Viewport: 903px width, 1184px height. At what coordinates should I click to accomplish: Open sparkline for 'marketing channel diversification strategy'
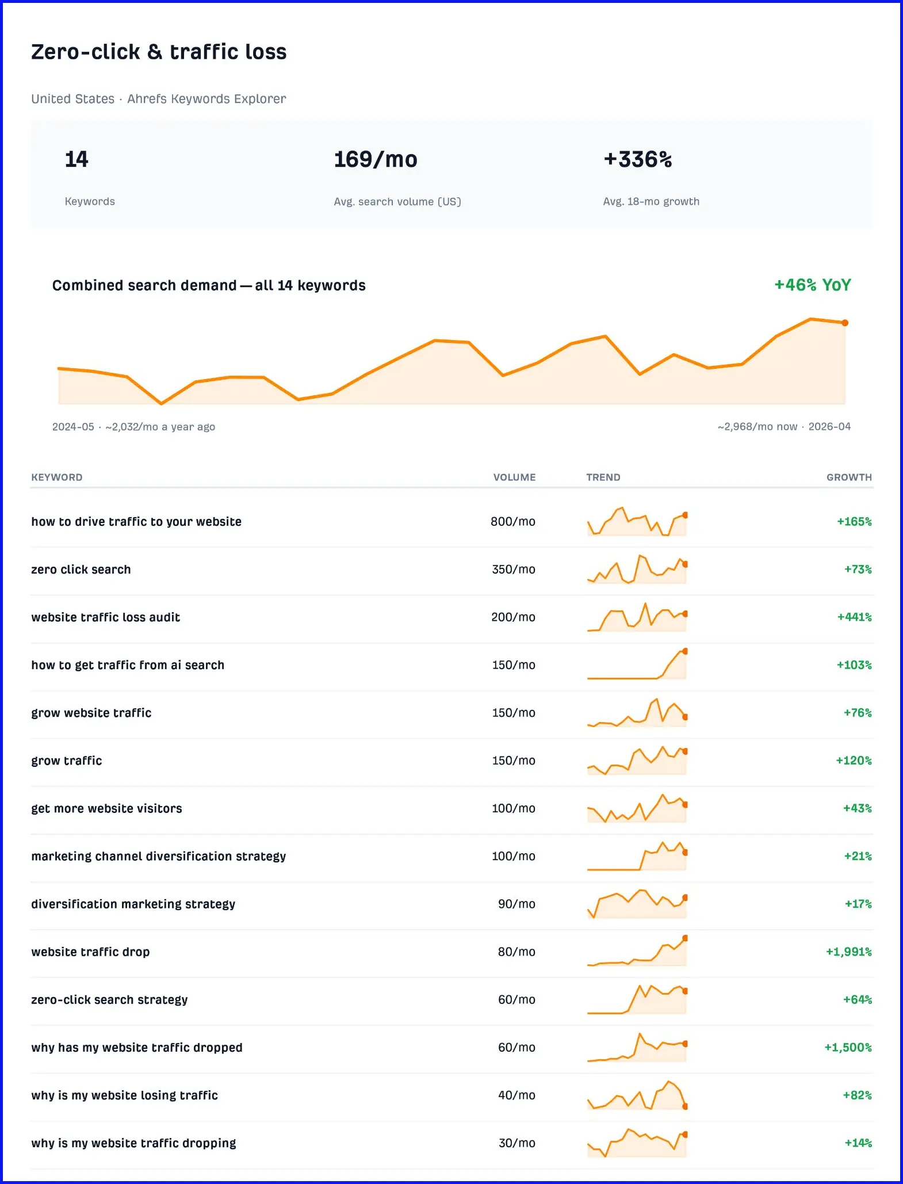(637, 855)
